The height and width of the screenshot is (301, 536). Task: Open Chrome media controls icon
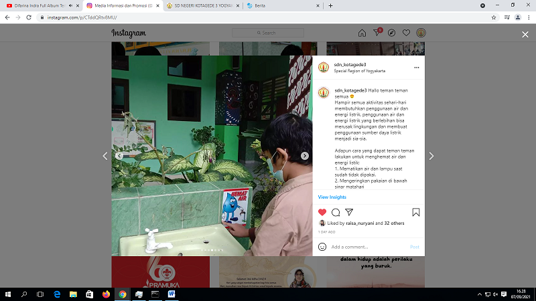507,17
